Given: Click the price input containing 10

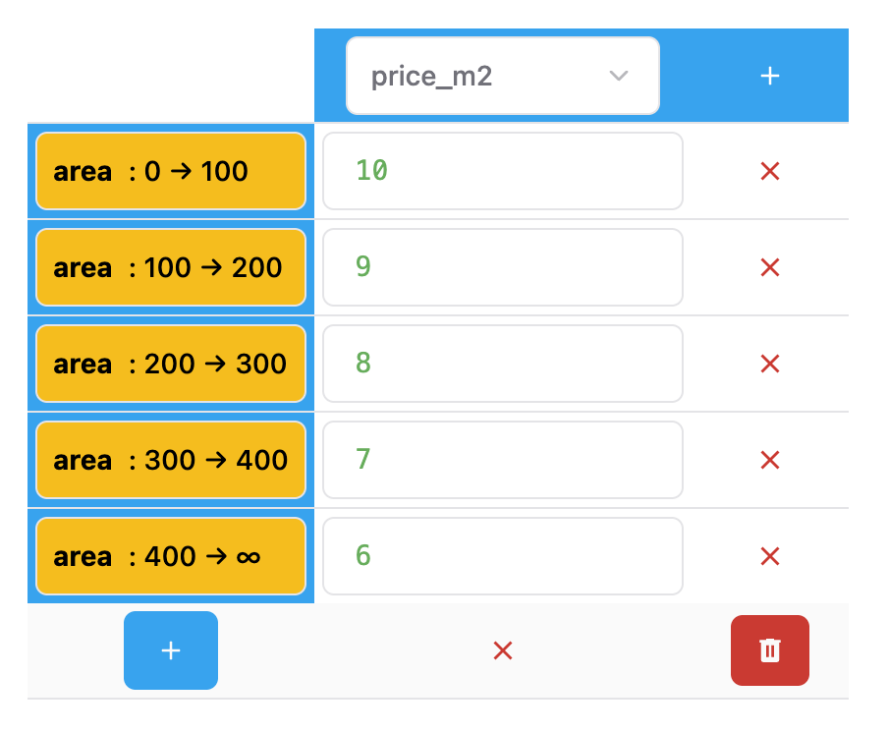Looking at the screenshot, I should [503, 171].
